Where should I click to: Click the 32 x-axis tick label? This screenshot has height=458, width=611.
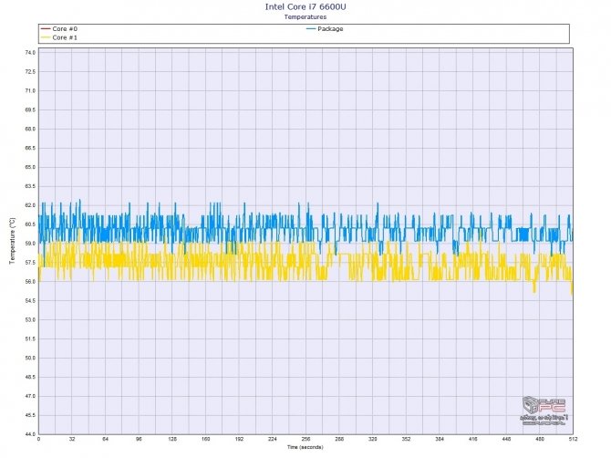coord(72,439)
